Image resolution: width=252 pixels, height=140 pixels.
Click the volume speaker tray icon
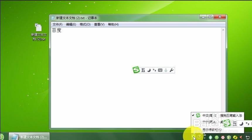point(241,137)
